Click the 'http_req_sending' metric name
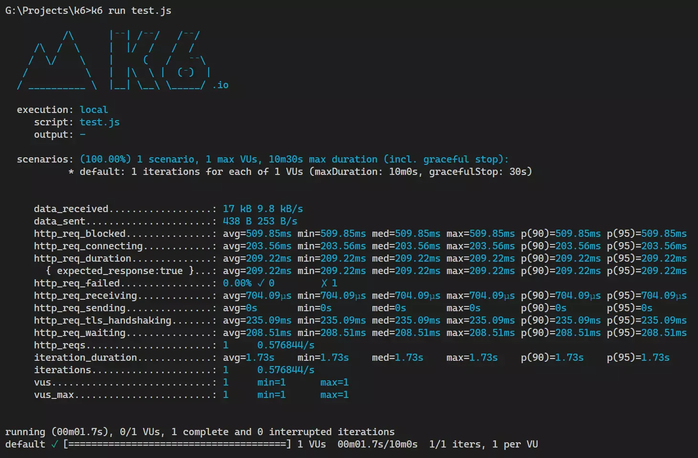The image size is (698, 458). point(80,308)
